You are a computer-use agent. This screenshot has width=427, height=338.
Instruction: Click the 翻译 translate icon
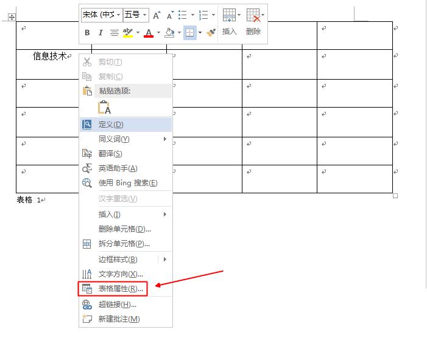(x=87, y=154)
